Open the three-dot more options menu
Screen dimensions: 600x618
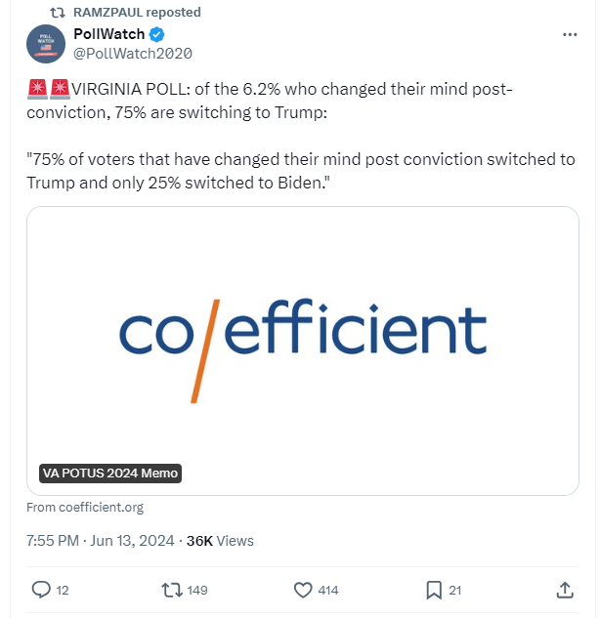coord(571,34)
